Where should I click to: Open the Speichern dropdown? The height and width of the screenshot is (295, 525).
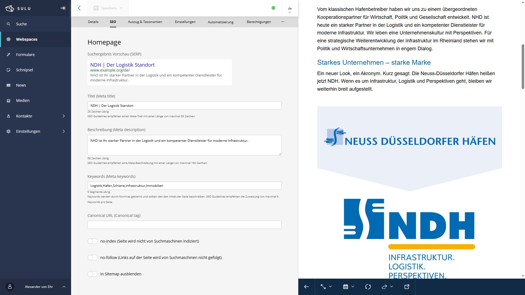pyautogui.click(x=108, y=8)
